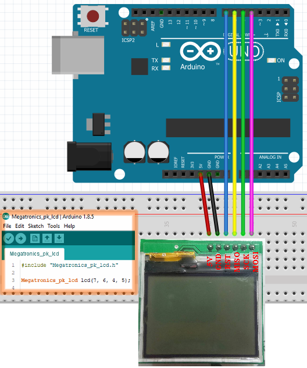This screenshot has width=307, height=368.
Task: Click the ON LED indicator
Action: click(x=272, y=60)
